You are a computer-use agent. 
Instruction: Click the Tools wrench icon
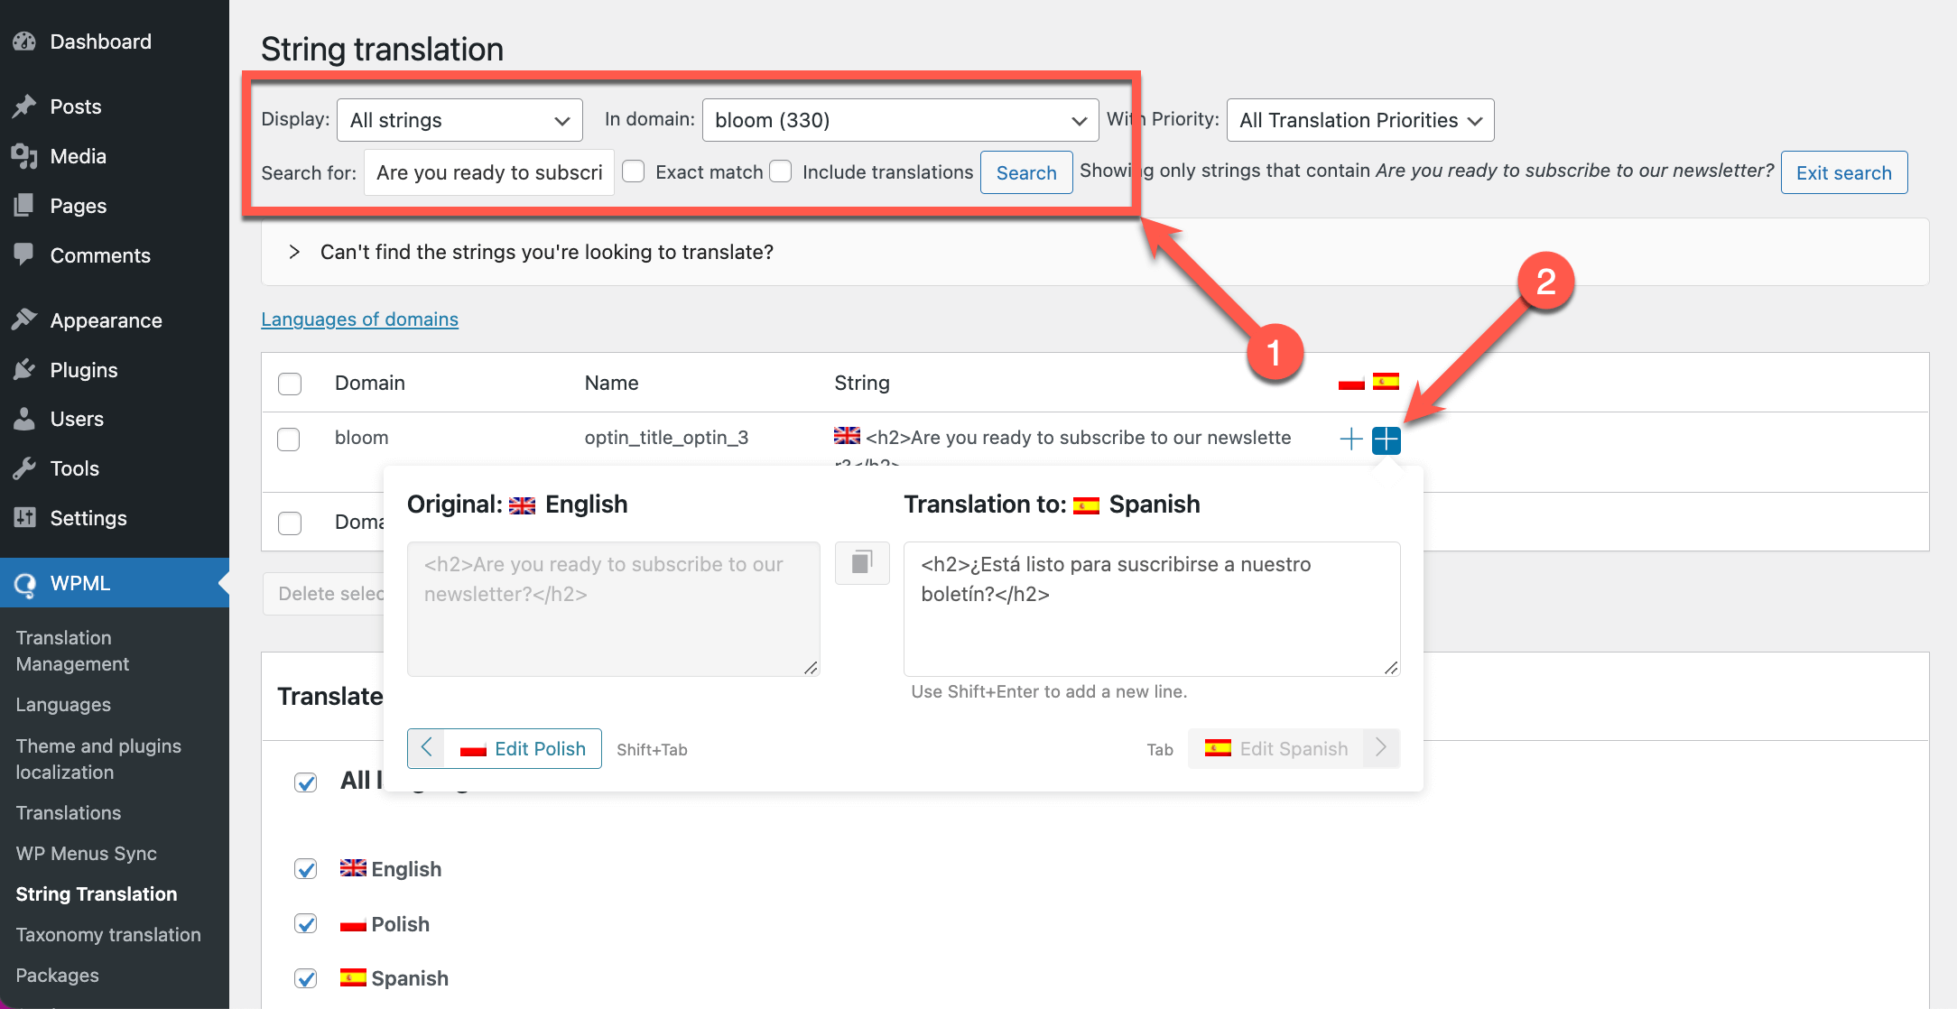pyautogui.click(x=24, y=468)
